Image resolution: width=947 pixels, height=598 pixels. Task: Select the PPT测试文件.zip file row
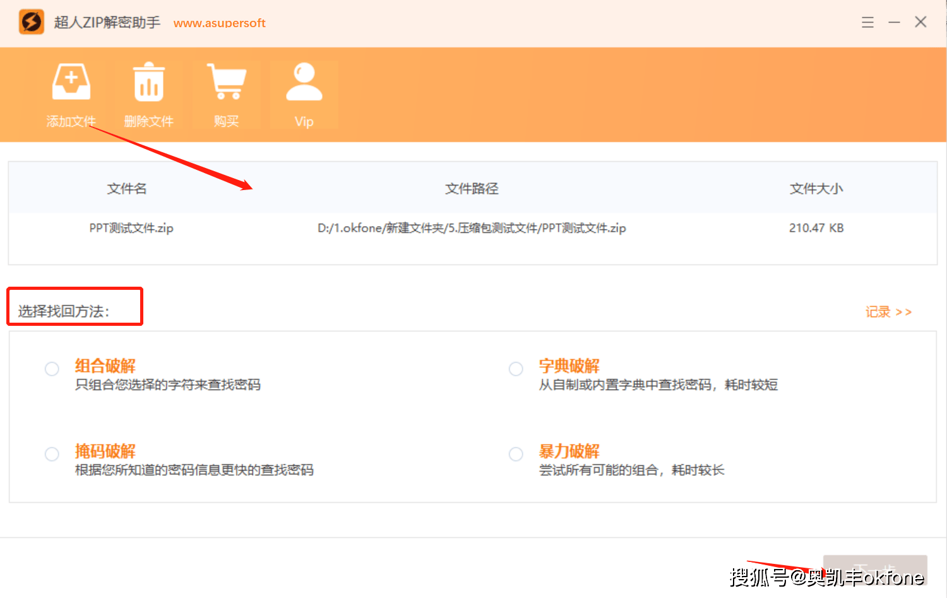472,228
